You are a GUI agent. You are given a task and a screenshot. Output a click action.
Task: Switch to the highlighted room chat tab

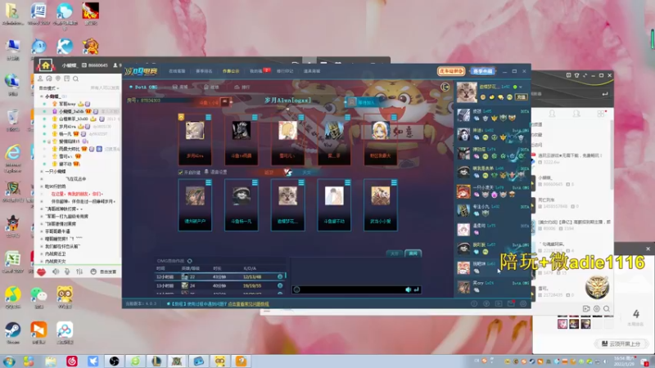413,254
